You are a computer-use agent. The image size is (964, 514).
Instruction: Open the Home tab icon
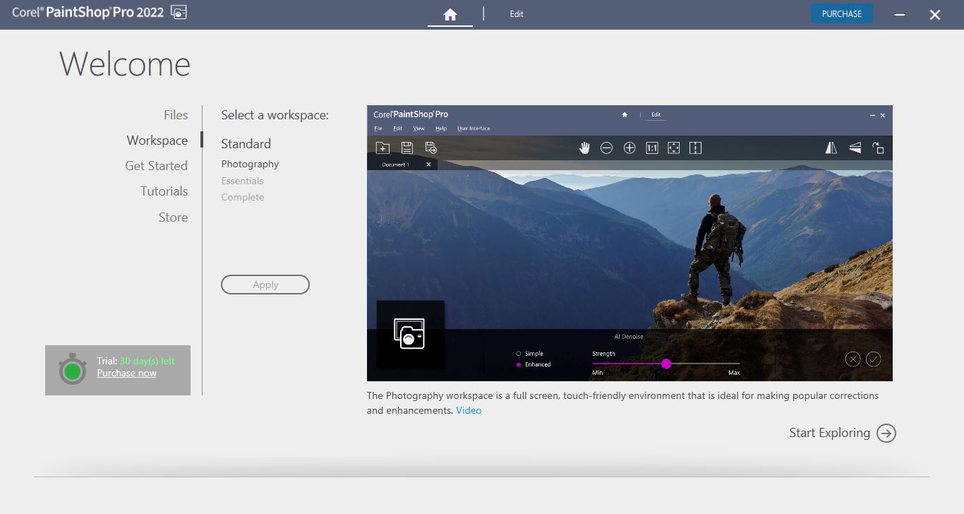[x=450, y=14]
